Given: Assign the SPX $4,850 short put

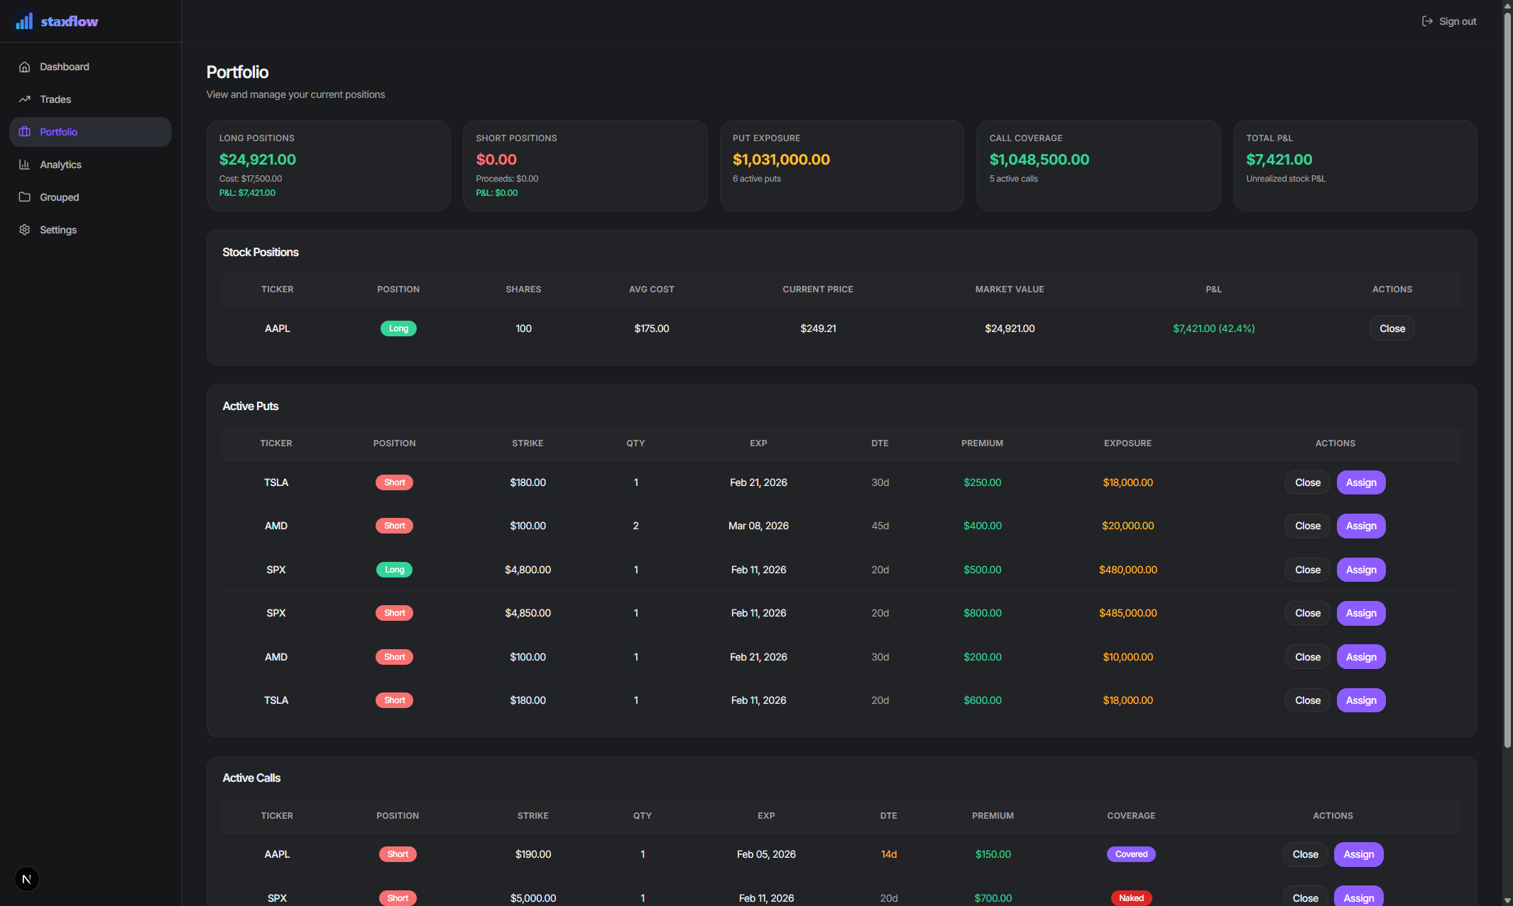Looking at the screenshot, I should point(1360,613).
